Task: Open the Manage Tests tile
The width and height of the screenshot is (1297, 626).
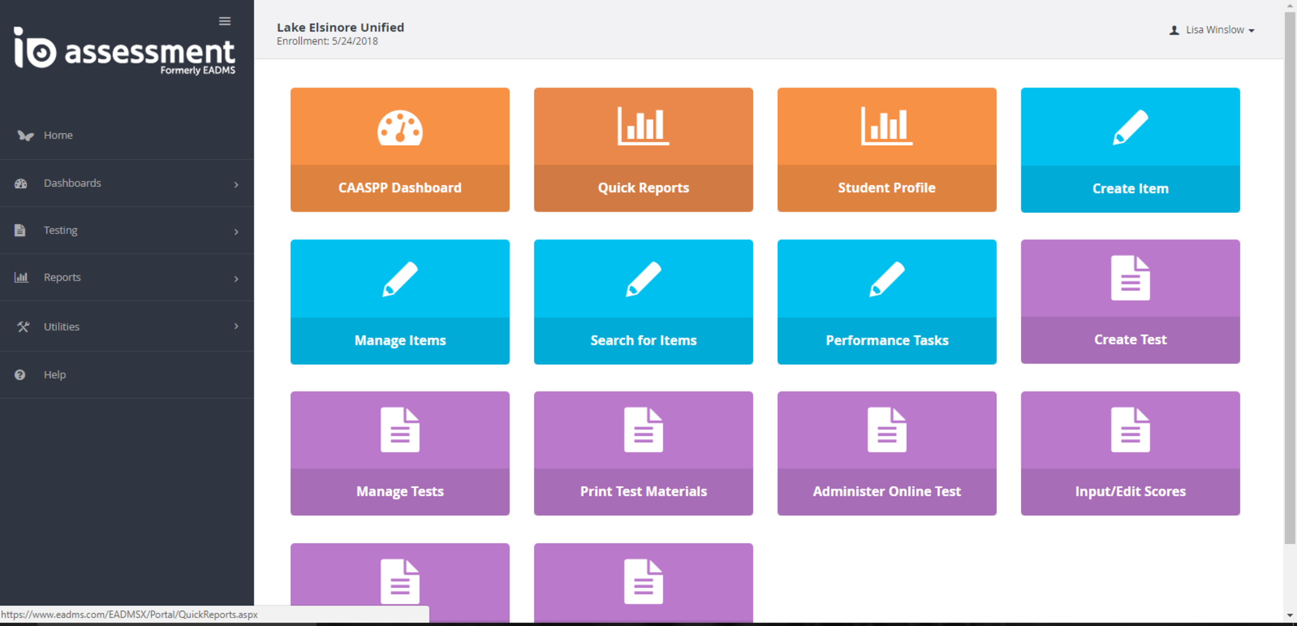Action: pos(400,454)
